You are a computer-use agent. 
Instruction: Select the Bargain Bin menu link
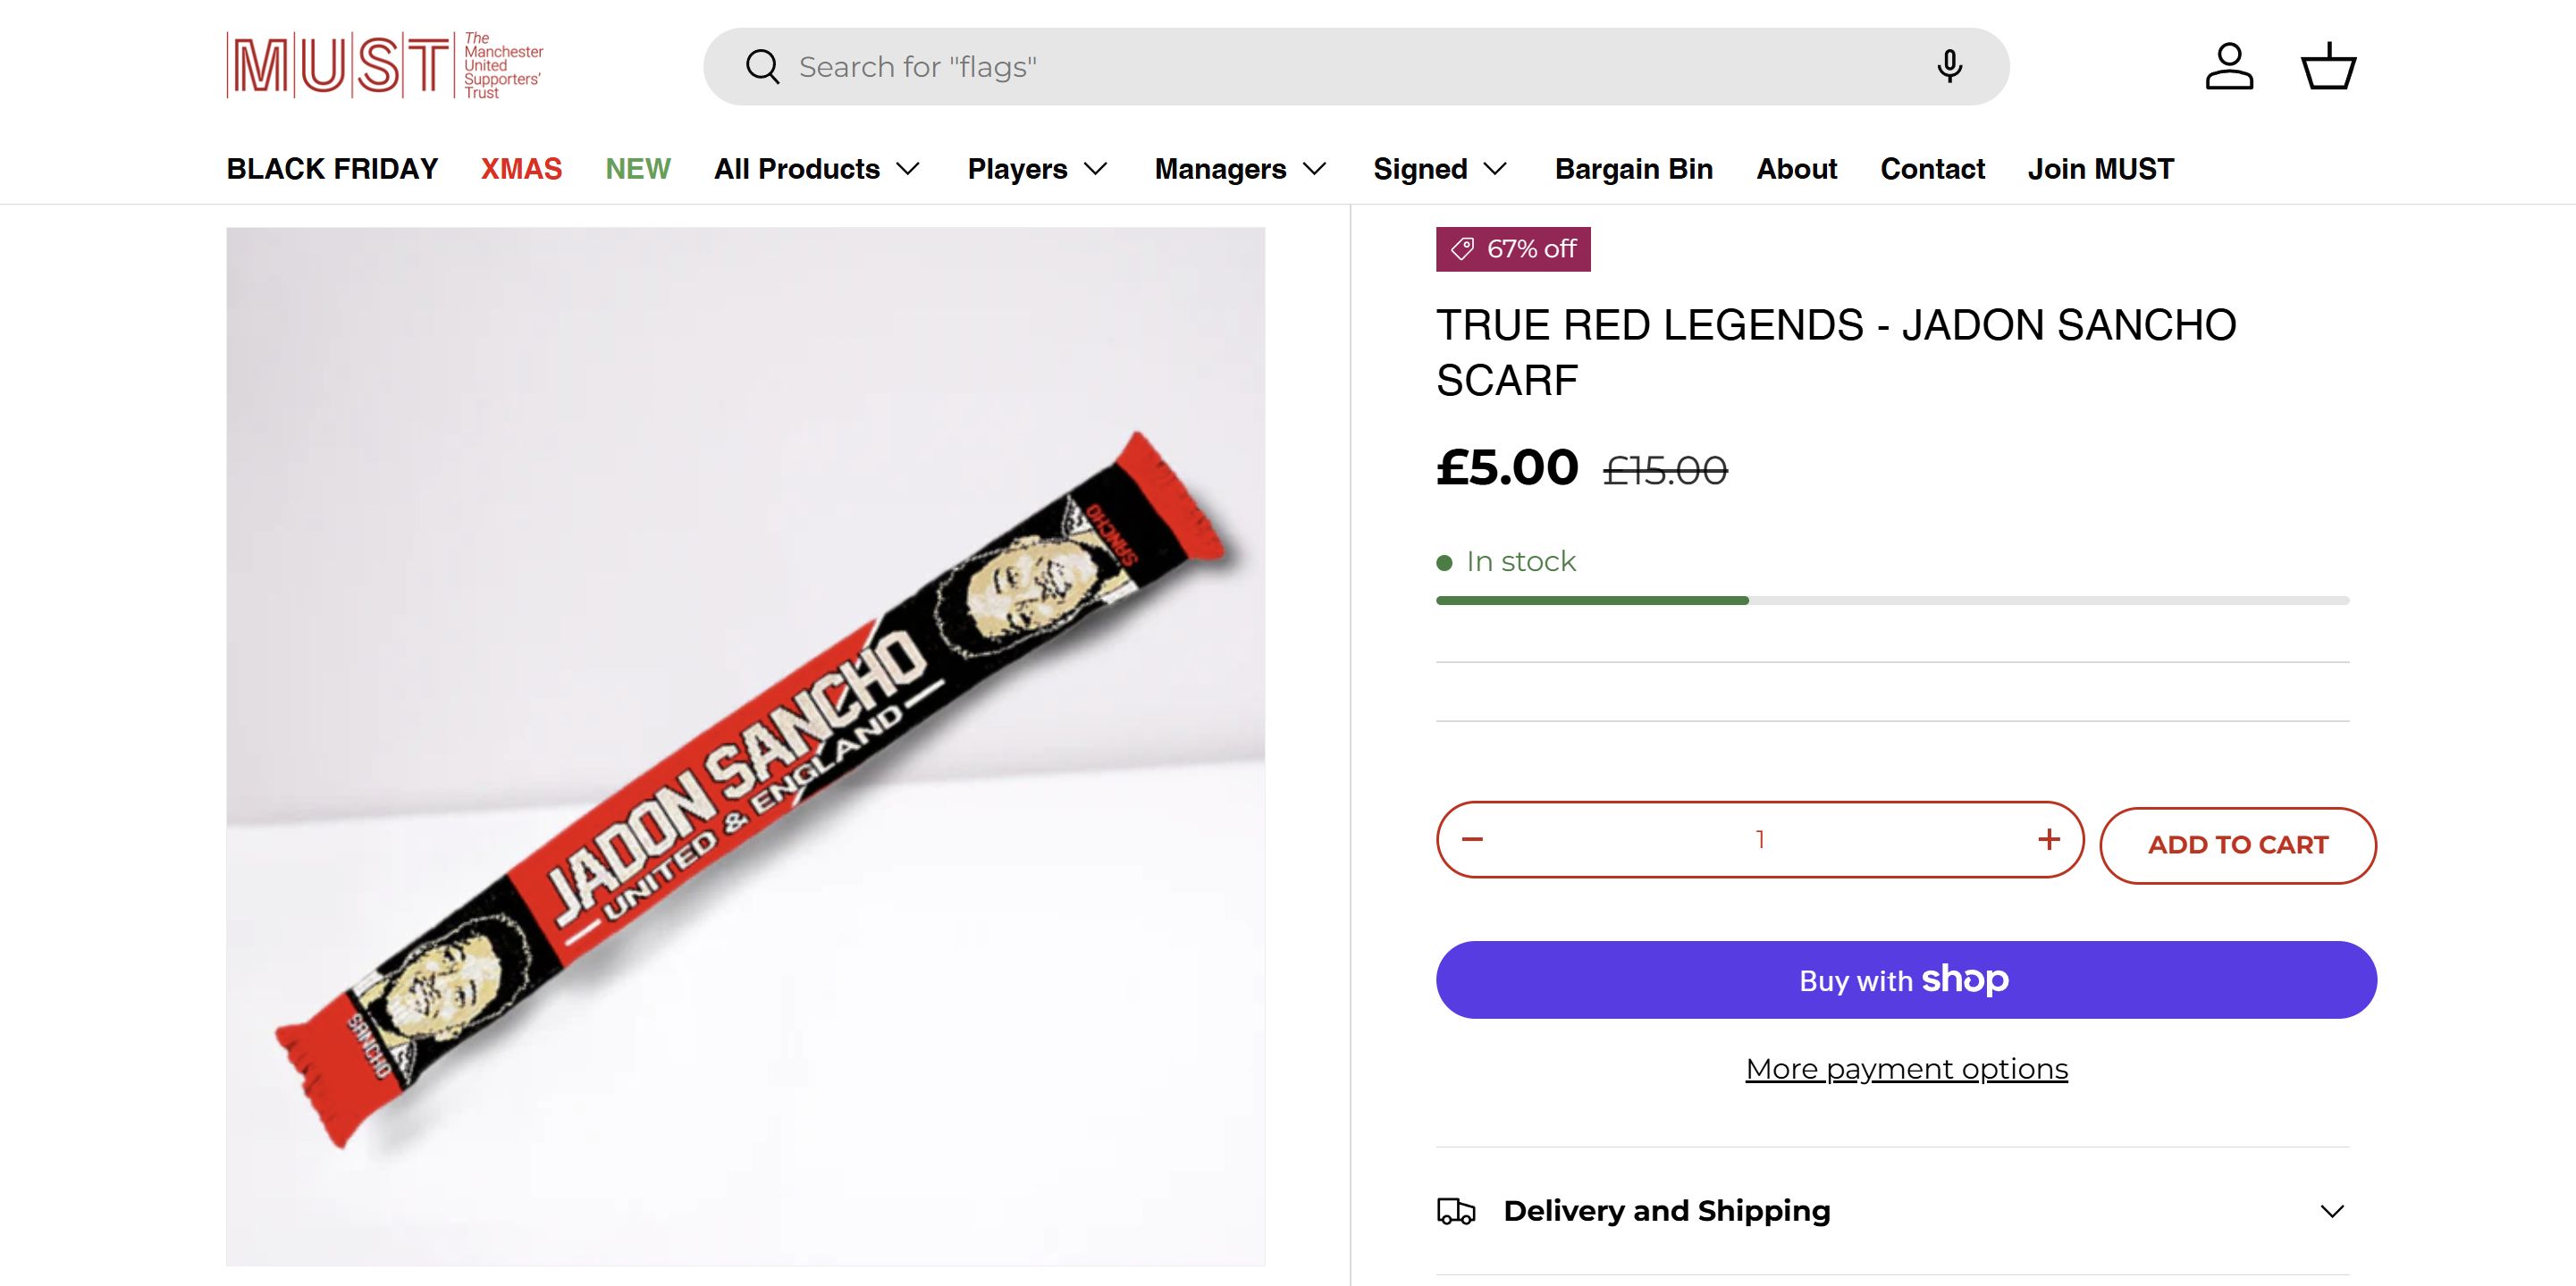(x=1633, y=169)
